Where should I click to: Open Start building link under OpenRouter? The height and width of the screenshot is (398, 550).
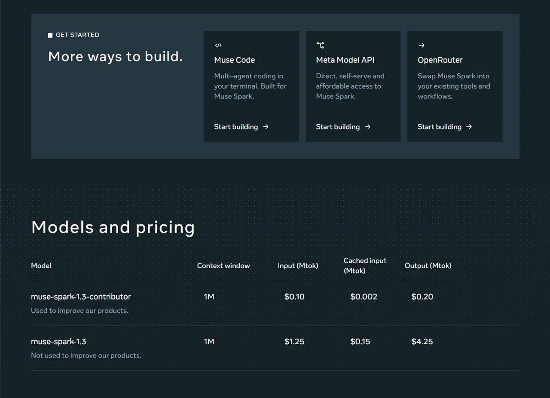point(445,127)
